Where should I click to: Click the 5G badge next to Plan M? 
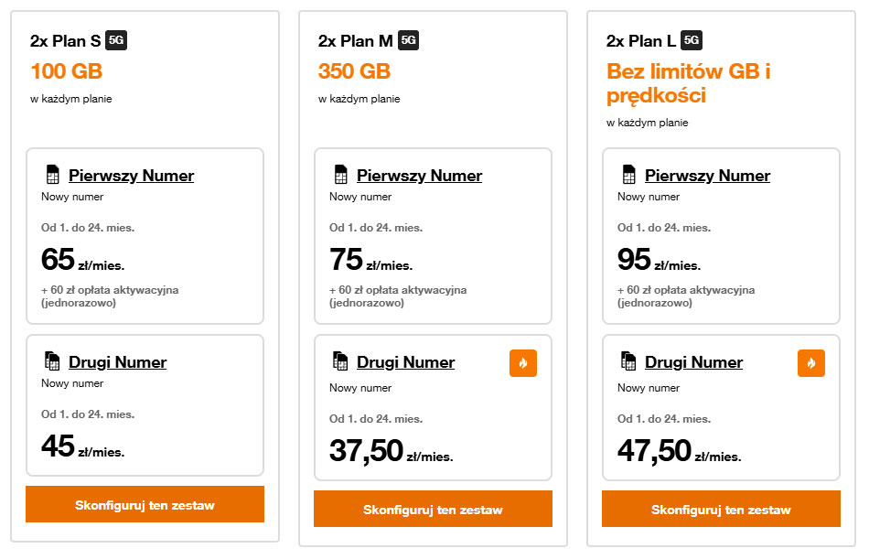point(409,40)
